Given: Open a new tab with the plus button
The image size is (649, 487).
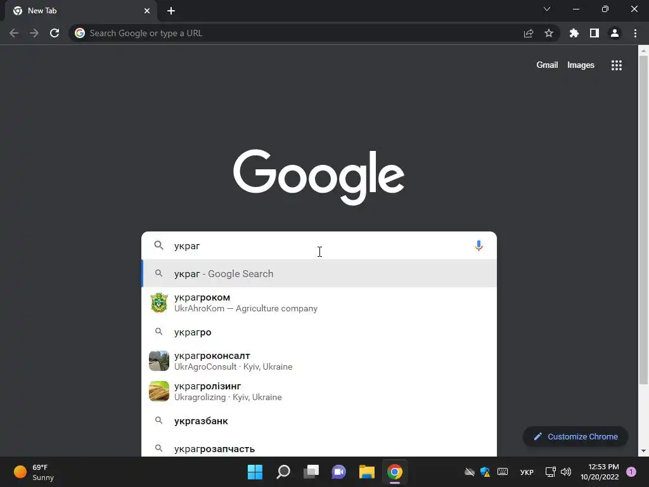Looking at the screenshot, I should 171,11.
